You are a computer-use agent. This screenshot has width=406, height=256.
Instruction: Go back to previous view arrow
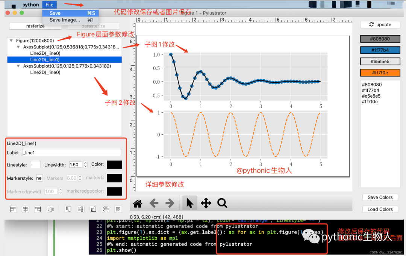point(154,203)
